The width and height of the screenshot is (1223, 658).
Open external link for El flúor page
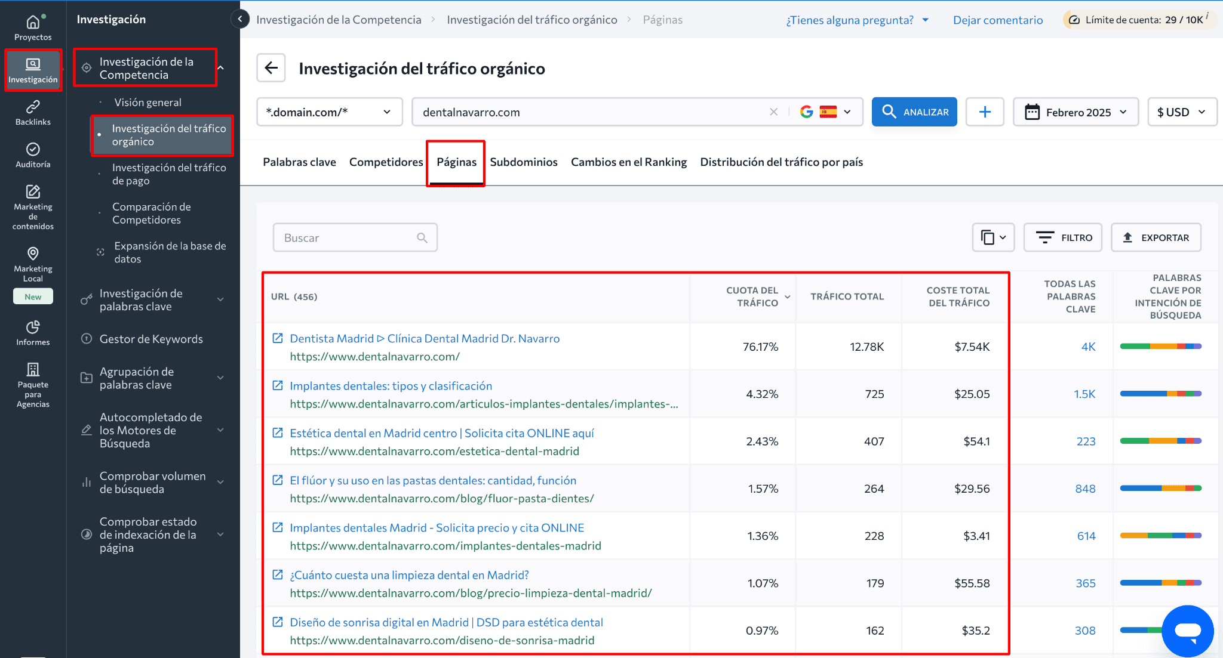278,480
